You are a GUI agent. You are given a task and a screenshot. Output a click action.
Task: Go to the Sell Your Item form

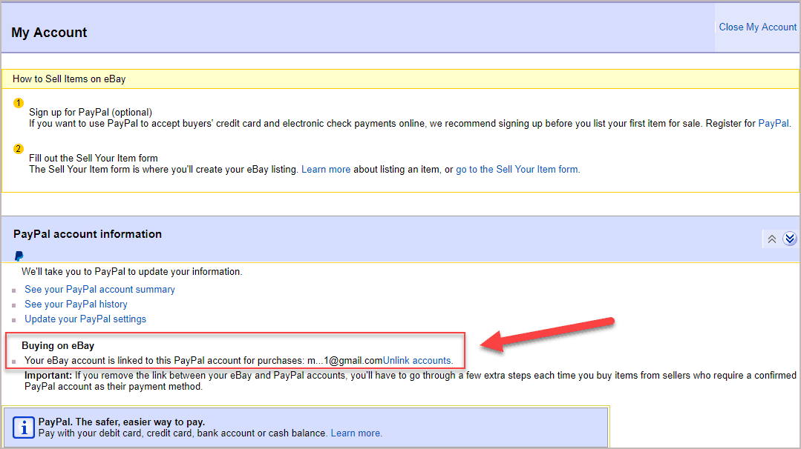[x=517, y=169]
